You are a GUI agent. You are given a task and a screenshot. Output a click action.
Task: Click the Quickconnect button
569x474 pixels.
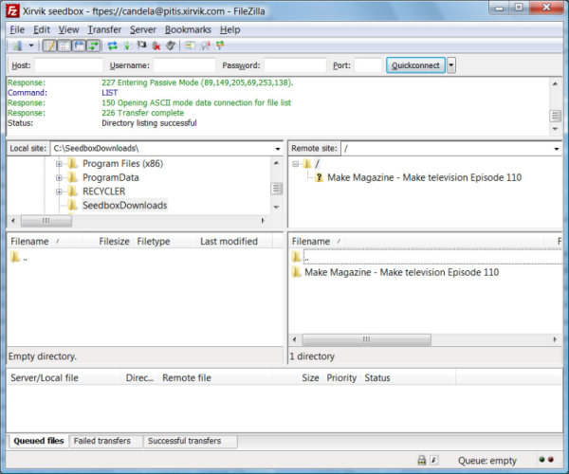click(414, 65)
